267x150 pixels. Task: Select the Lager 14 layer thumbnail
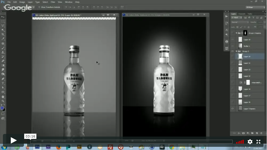click(x=240, y=89)
